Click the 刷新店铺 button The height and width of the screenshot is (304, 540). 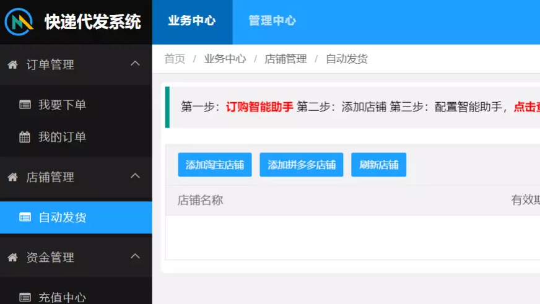(378, 165)
